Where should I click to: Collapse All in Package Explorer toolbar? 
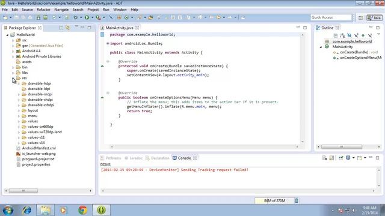[x=61, y=28]
